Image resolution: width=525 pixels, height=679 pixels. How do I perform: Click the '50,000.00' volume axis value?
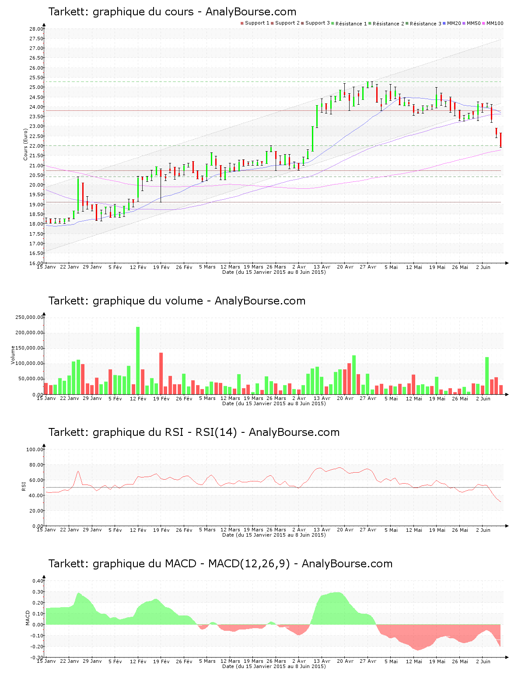(31, 379)
